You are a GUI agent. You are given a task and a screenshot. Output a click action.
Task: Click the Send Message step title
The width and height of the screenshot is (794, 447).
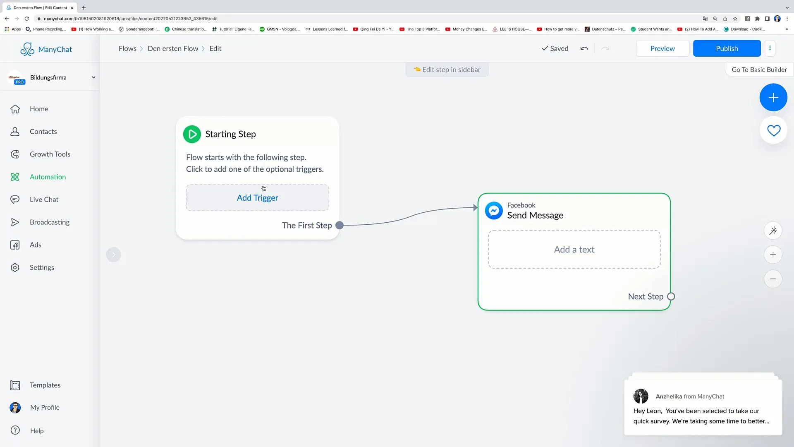[x=535, y=216]
